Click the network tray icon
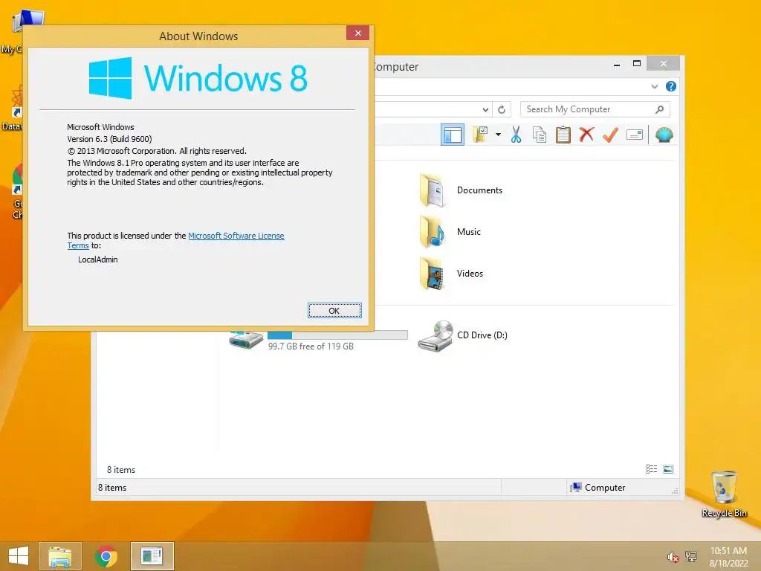The height and width of the screenshot is (571, 761). [690, 556]
